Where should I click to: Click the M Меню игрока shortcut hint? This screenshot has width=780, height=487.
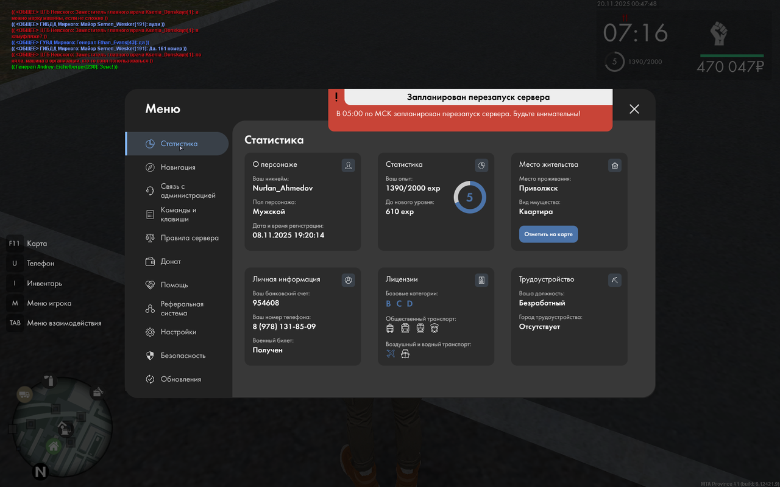click(39, 303)
